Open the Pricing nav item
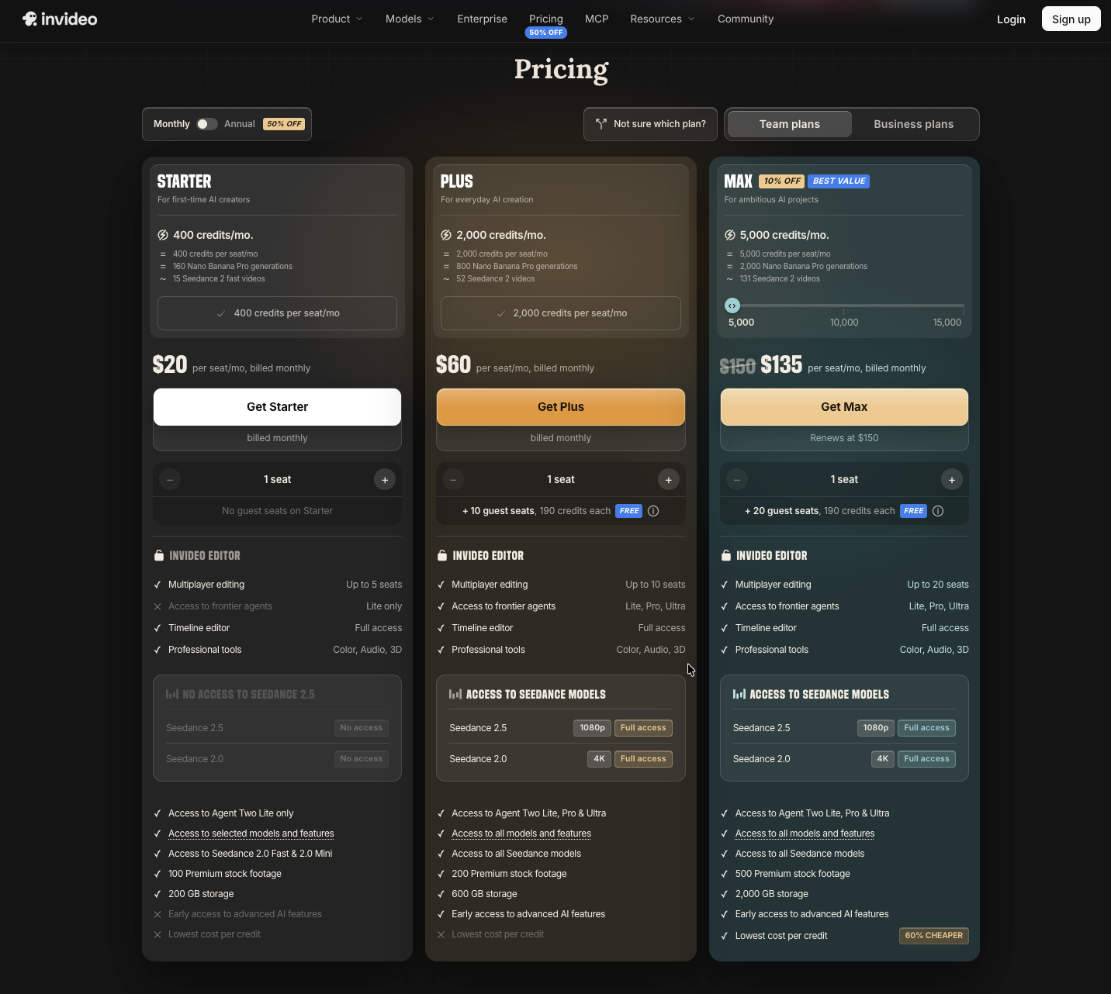Image resolution: width=1111 pixels, height=994 pixels. pyautogui.click(x=546, y=19)
